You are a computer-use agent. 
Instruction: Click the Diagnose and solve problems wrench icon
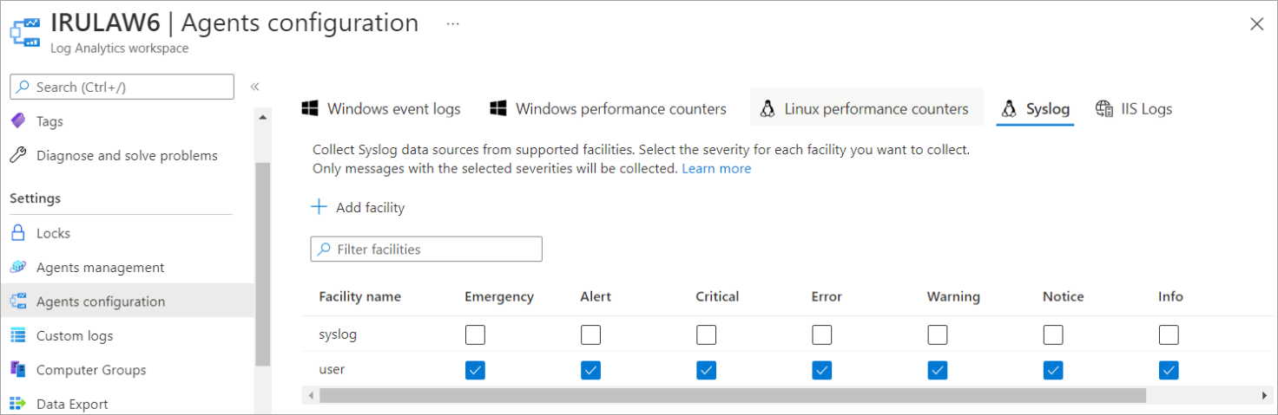[18, 156]
